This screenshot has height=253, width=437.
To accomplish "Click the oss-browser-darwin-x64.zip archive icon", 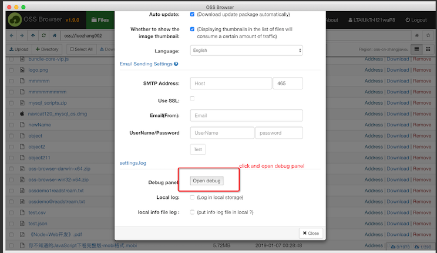I will 22,169.
